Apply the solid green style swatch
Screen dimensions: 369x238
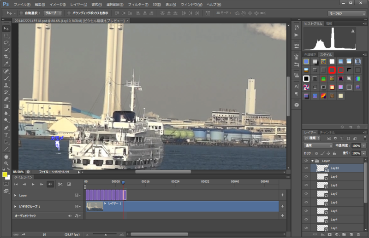[x=323, y=79]
